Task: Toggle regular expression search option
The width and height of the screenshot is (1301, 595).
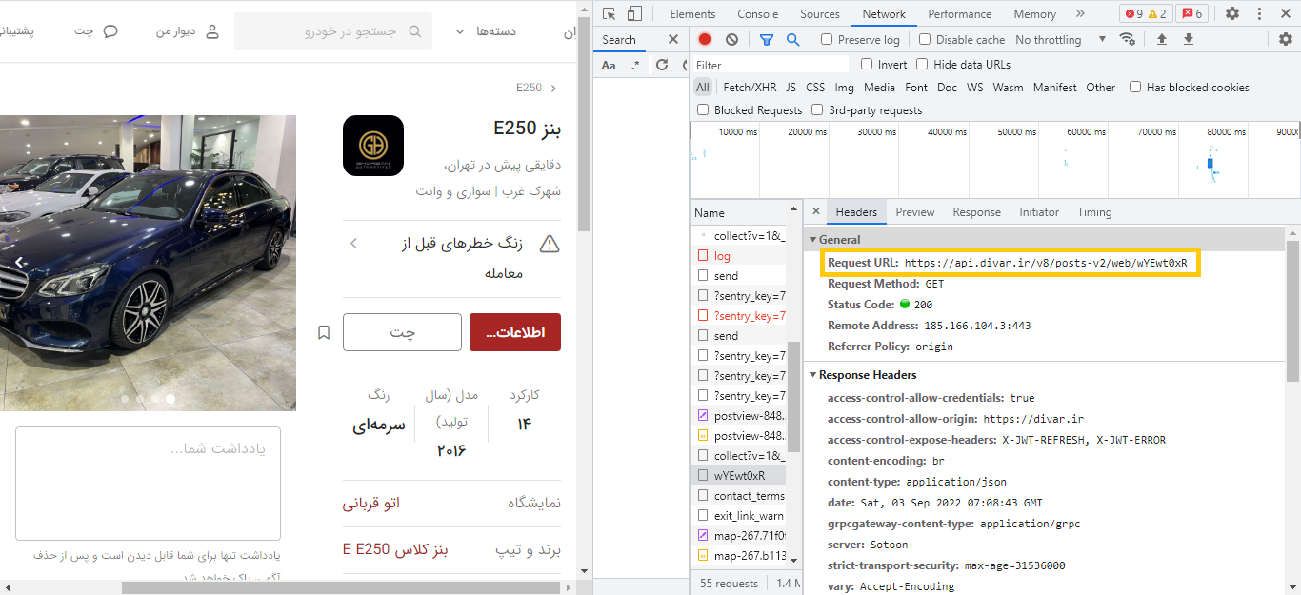Action: coord(635,65)
